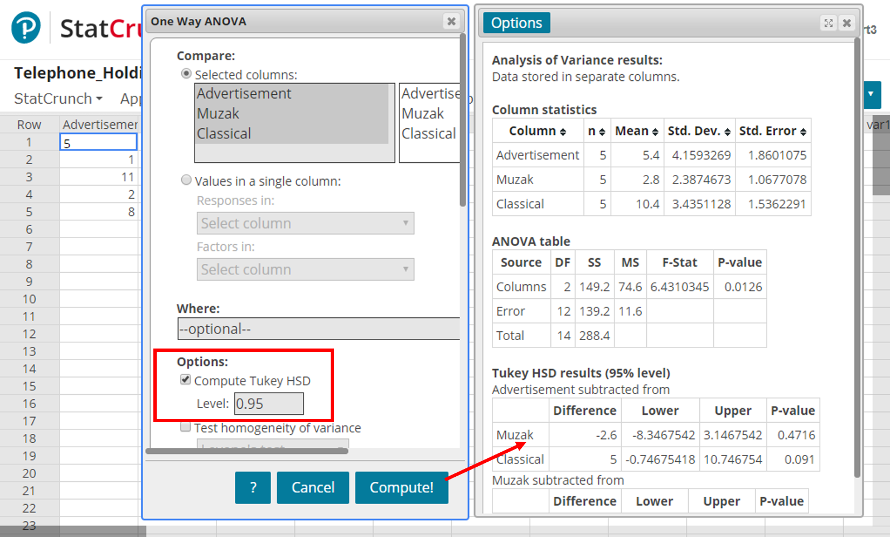Click the Tukey Level input field
The width and height of the screenshot is (890, 537).
click(x=269, y=404)
